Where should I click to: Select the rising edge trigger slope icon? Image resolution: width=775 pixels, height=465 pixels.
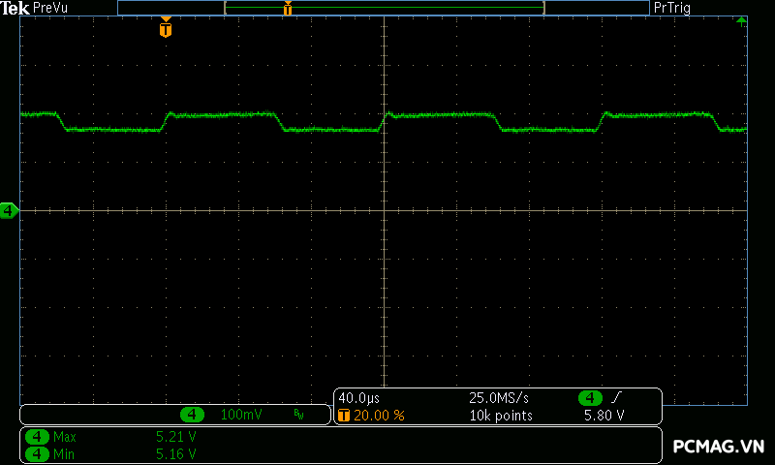pos(616,397)
